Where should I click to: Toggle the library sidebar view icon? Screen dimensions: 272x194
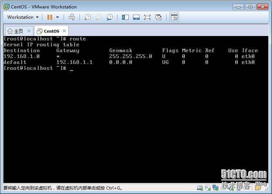click(125, 17)
